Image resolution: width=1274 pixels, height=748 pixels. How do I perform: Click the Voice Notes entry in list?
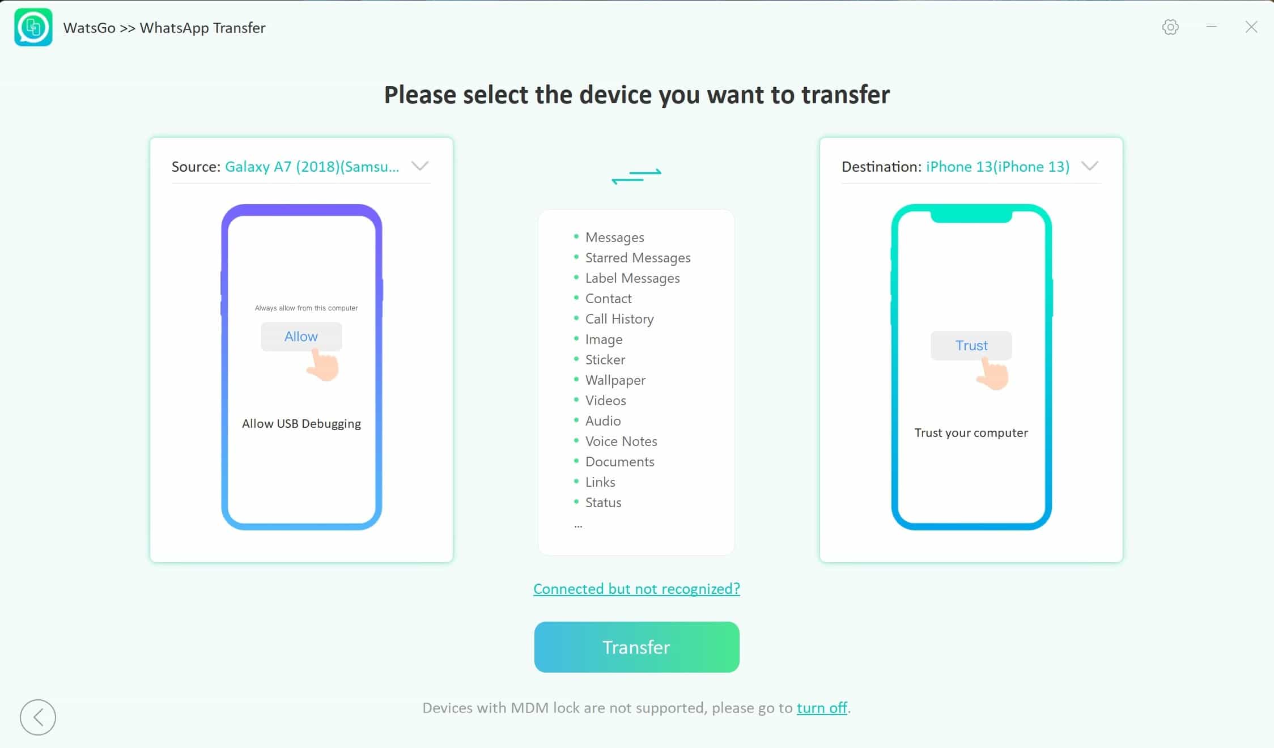(x=621, y=441)
